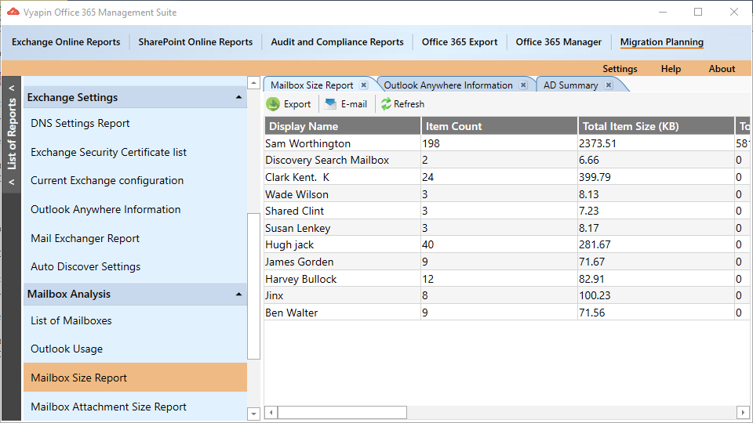Click the Vyapin red cloud logo icon

click(x=13, y=12)
